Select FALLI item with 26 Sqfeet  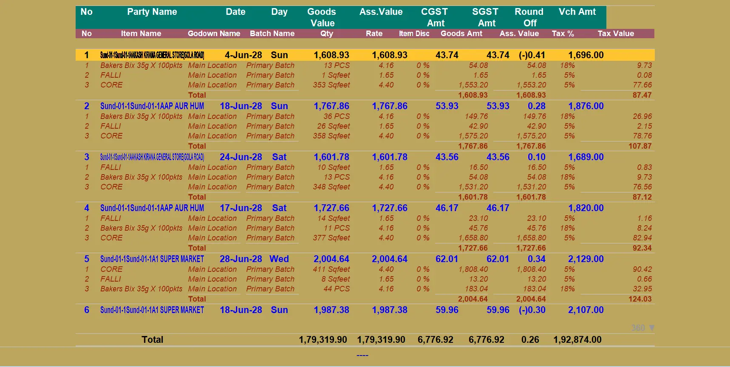coord(365,126)
